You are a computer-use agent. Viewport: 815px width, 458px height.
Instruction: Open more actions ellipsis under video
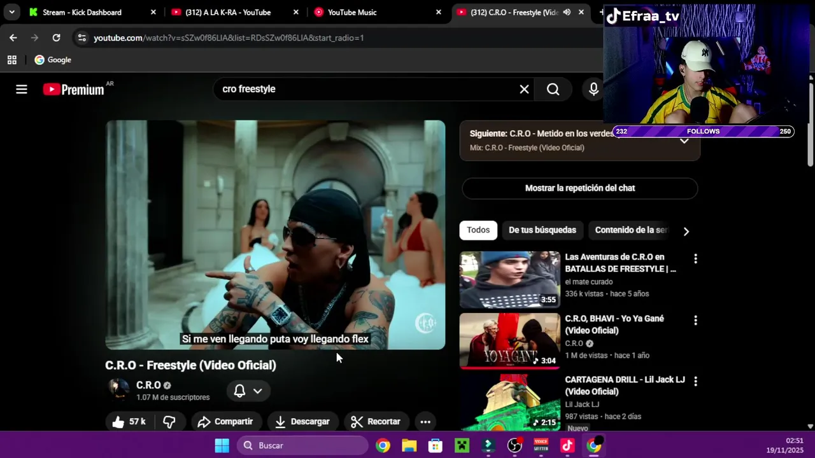click(425, 422)
